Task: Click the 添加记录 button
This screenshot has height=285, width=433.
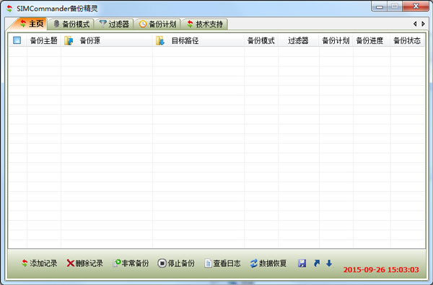Action: tap(40, 263)
